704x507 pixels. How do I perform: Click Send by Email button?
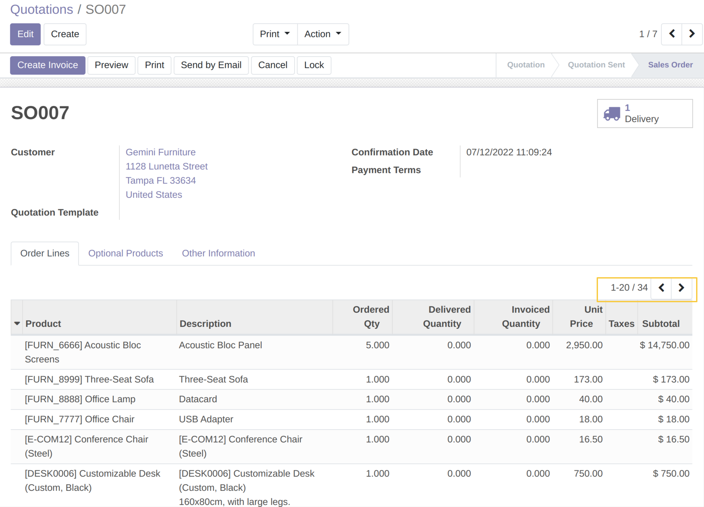point(211,65)
